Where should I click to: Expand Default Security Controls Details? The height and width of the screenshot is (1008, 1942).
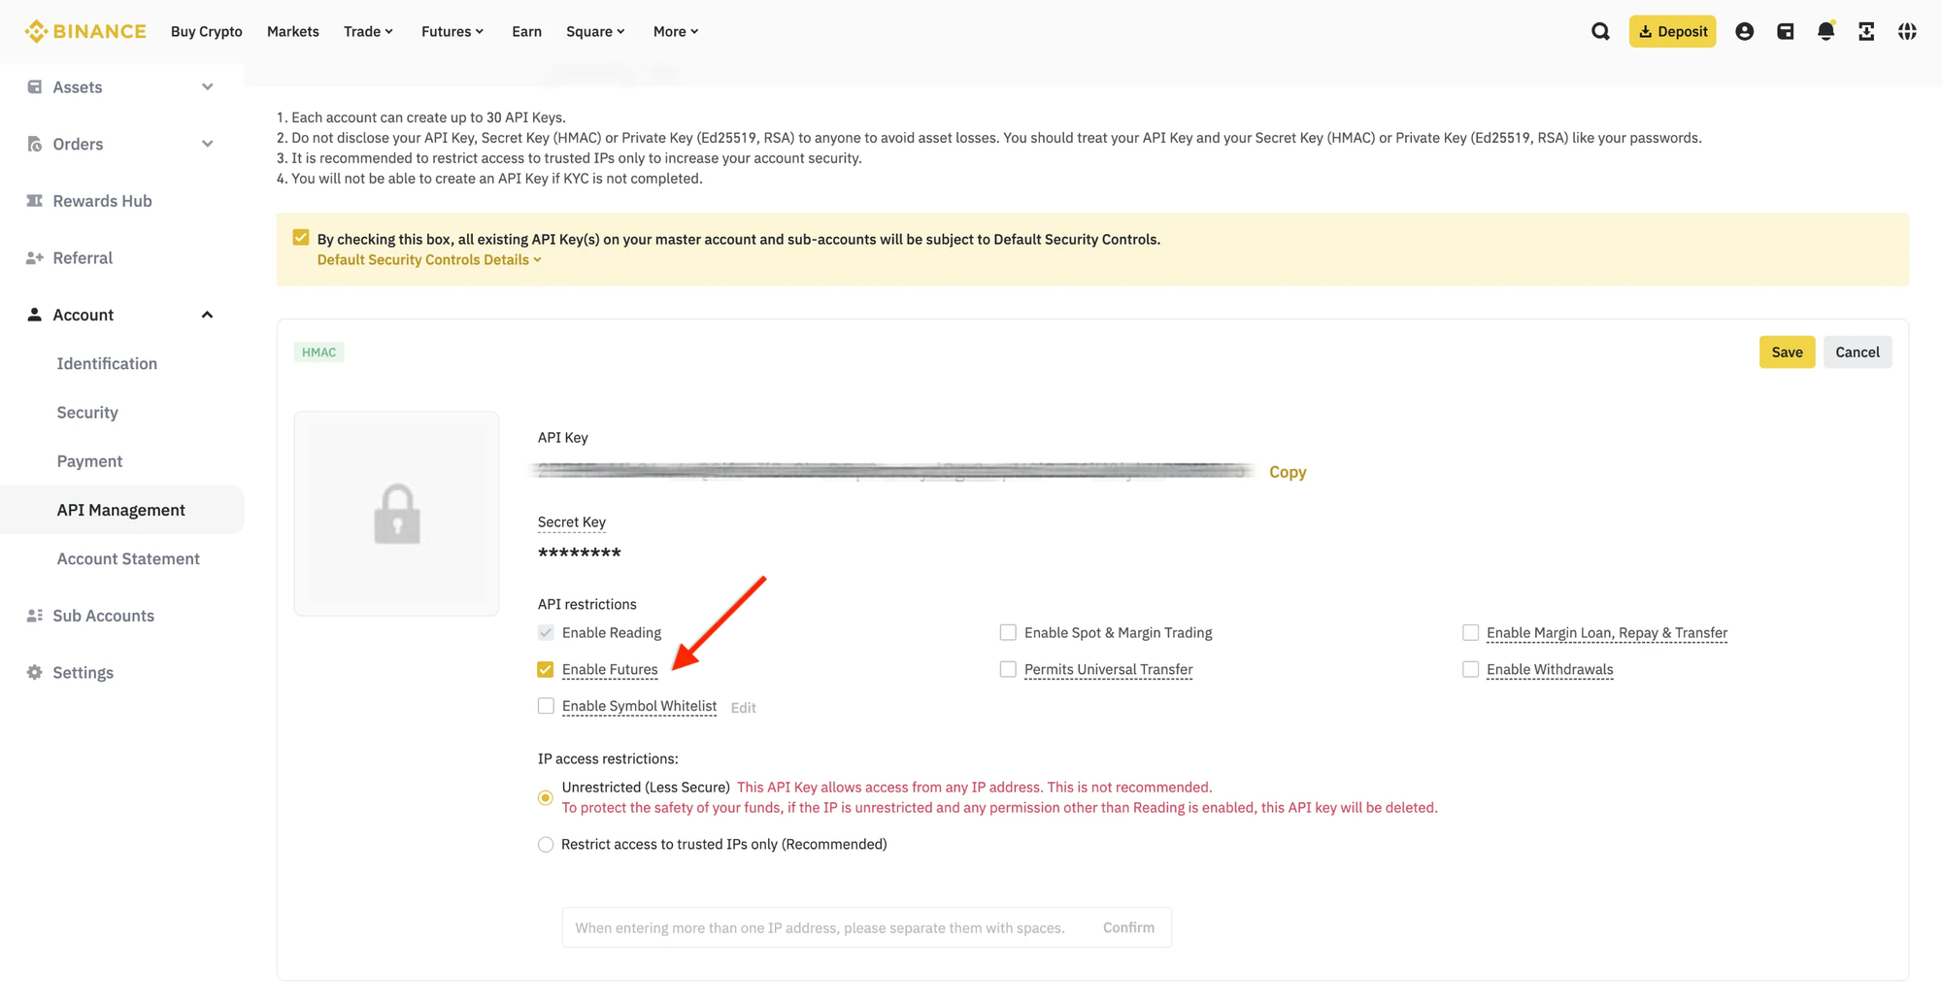[x=429, y=259]
